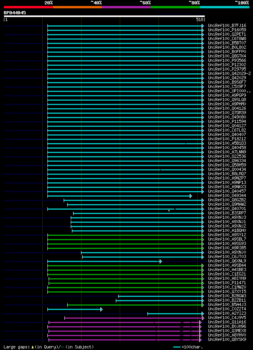Click arrowhead ending the UniRef100_O49344 alignment

click(191, 196)
